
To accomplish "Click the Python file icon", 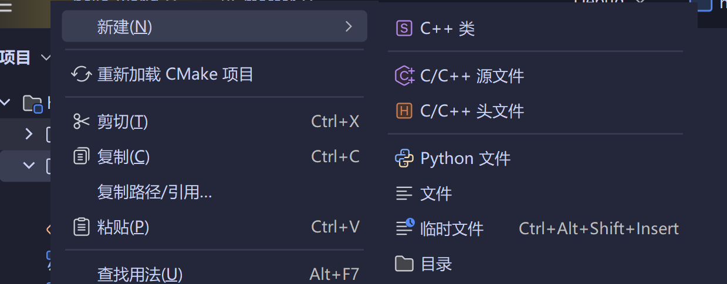I will pyautogui.click(x=404, y=158).
